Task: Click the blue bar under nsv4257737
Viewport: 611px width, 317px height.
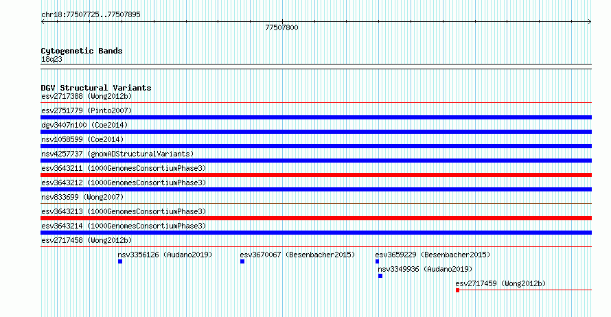Action: click(316, 161)
